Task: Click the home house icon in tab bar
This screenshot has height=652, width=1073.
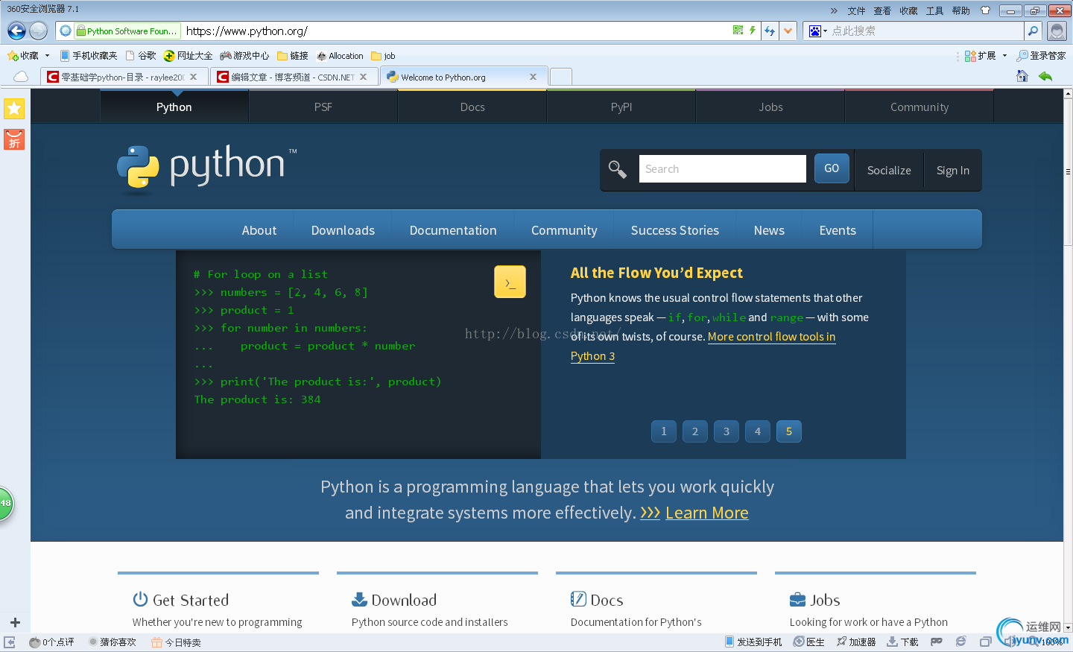Action: tap(1022, 76)
